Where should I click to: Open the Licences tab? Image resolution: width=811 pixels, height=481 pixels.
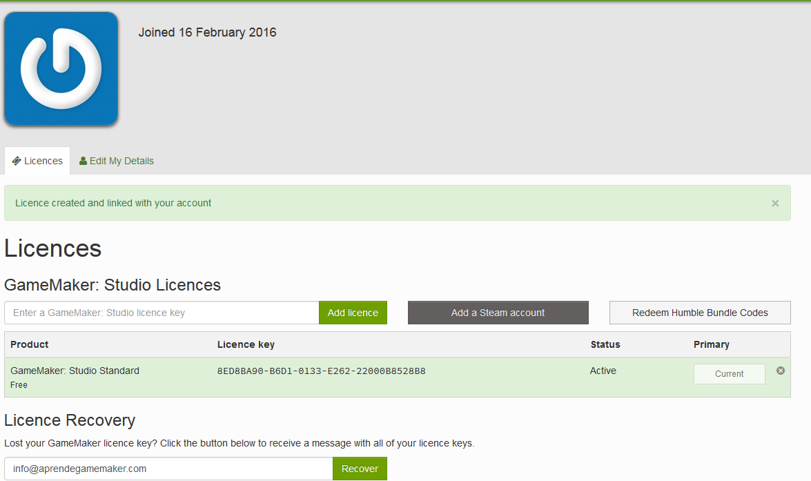(x=37, y=161)
